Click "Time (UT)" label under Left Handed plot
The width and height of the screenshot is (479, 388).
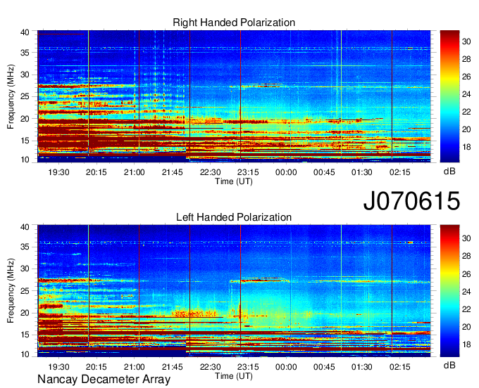(234, 376)
